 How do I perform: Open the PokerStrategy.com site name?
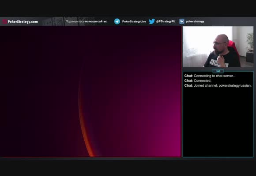click(x=23, y=22)
